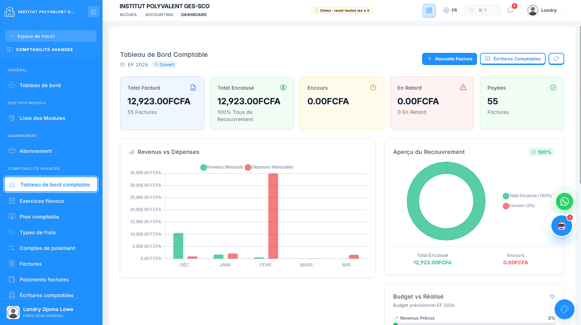
Task: Click 12,923.00FCFA under Total Encaissé in Aperçu
Action: (432, 262)
